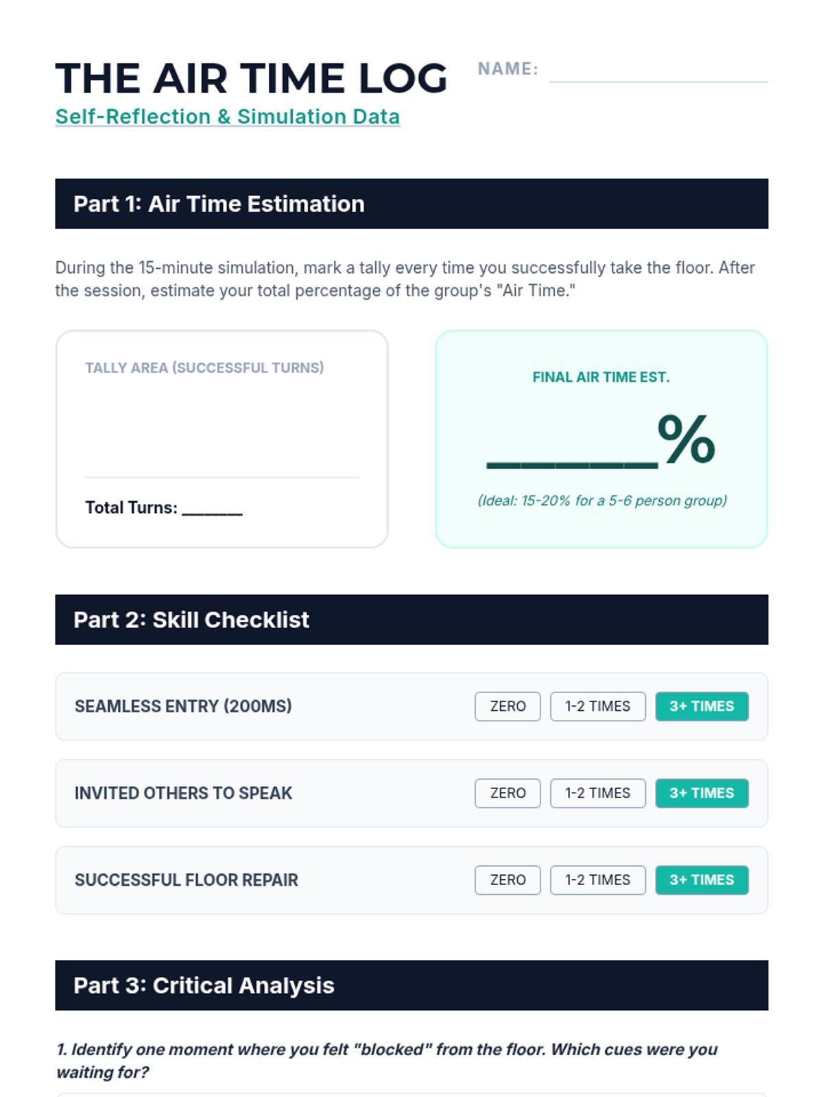
Task: Click the Self-Reflection & Simulation Data link
Action: click(x=228, y=117)
